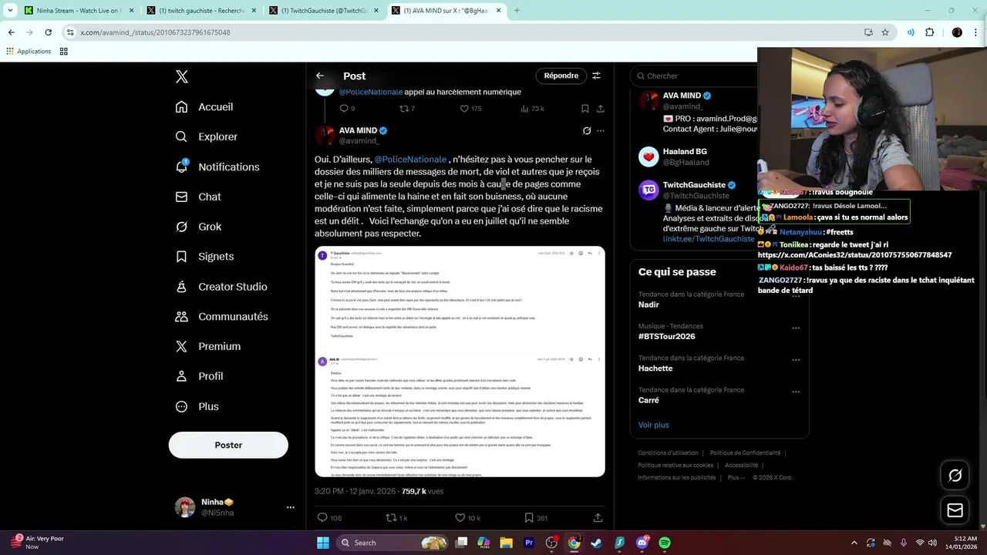Open the floating Grok button

click(x=955, y=476)
